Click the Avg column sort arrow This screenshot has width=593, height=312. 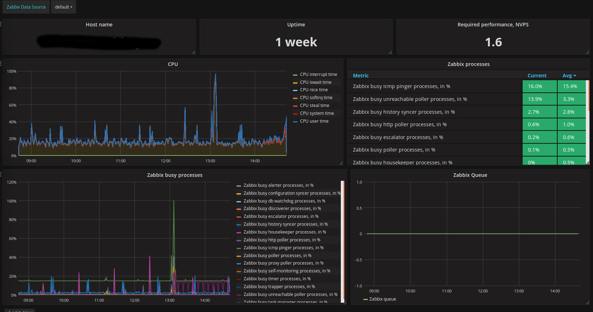[575, 76]
